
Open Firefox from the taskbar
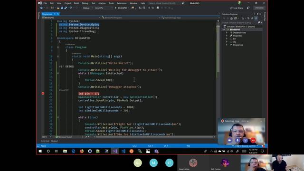click(x=82, y=151)
